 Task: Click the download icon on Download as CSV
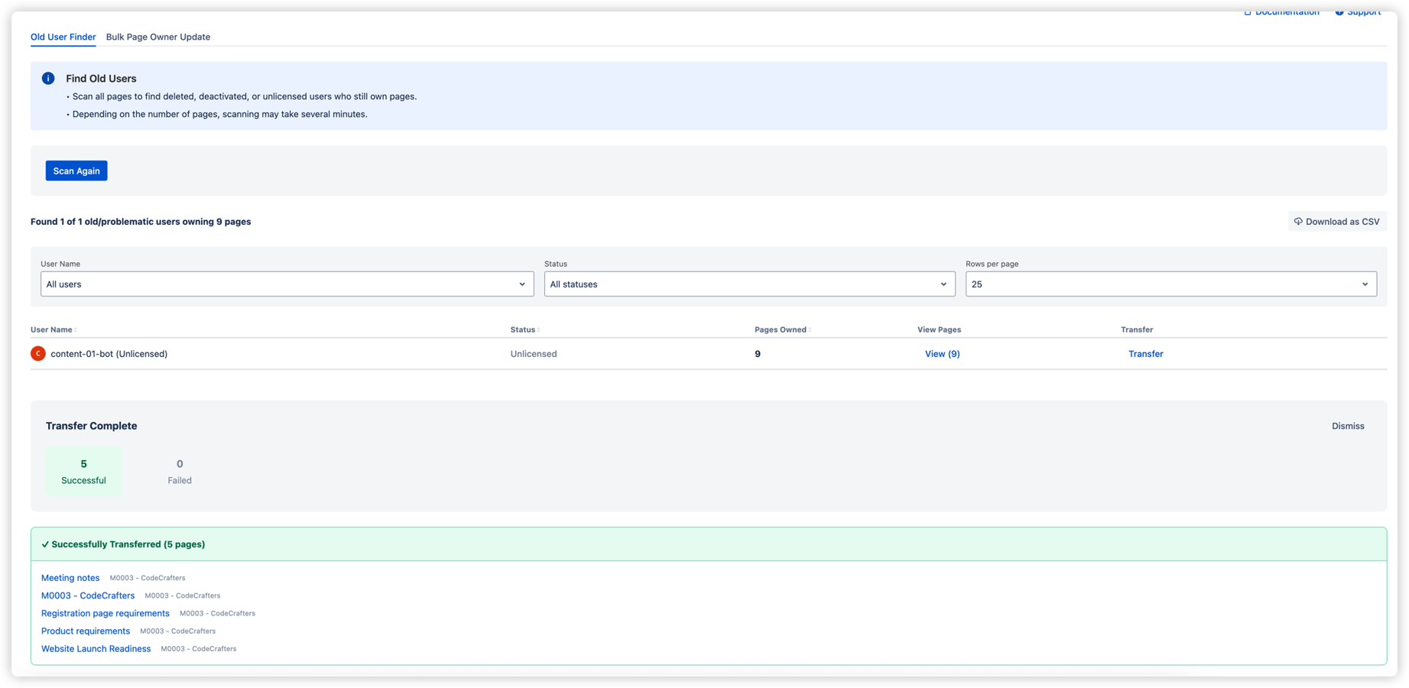pos(1299,221)
